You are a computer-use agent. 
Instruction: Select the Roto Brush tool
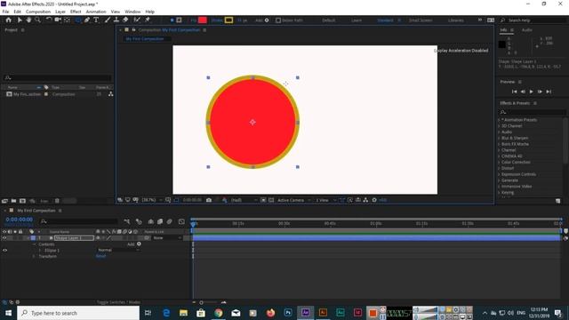[x=137, y=20]
